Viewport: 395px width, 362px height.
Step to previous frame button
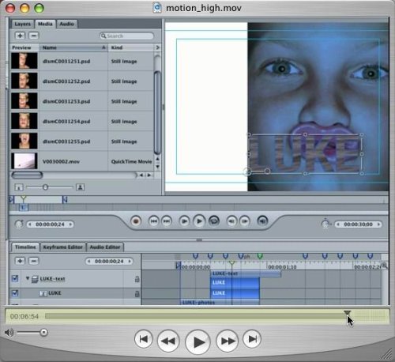tap(231, 221)
